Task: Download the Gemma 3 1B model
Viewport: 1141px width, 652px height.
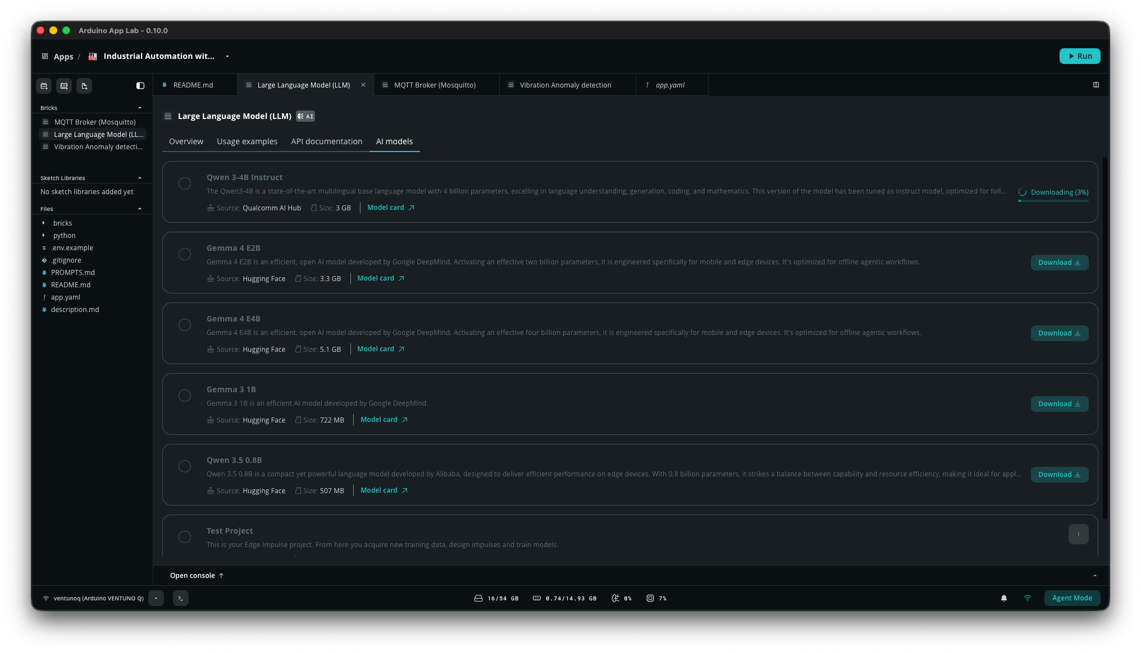Action: (x=1060, y=404)
